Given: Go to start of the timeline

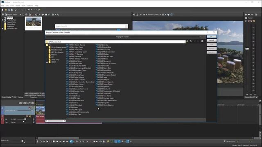Looking at the screenshot, I should pyautogui.click(x=57, y=142).
